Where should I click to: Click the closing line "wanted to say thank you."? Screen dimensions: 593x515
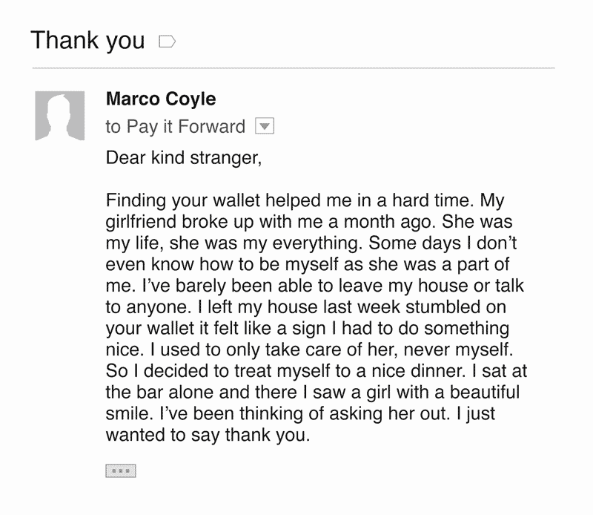207,435
